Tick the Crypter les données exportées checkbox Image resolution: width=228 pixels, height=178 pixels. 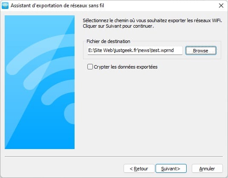pyautogui.click(x=90, y=67)
